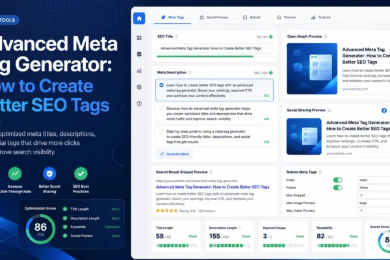Click the Social Sharing Preview thumbnail image
Viewport: 390px width, 260px height.
[304, 136]
